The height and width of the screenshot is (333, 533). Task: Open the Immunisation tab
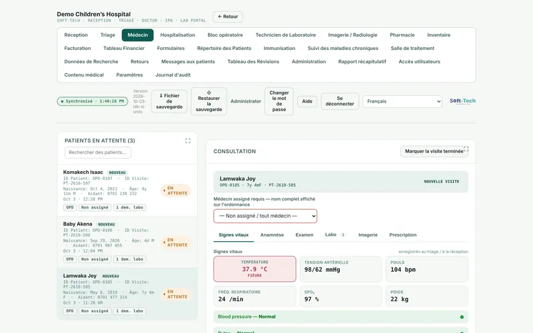(279, 48)
